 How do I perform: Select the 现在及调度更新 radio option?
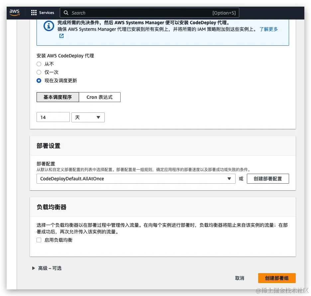coord(39,81)
